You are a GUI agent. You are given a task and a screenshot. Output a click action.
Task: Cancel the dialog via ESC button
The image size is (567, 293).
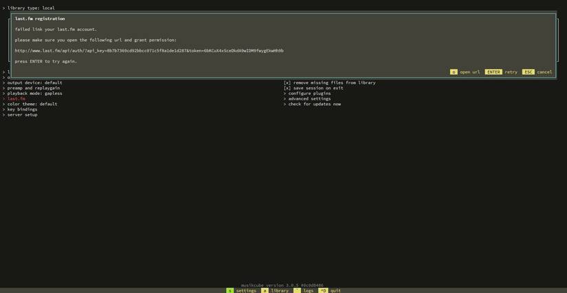pos(537,72)
